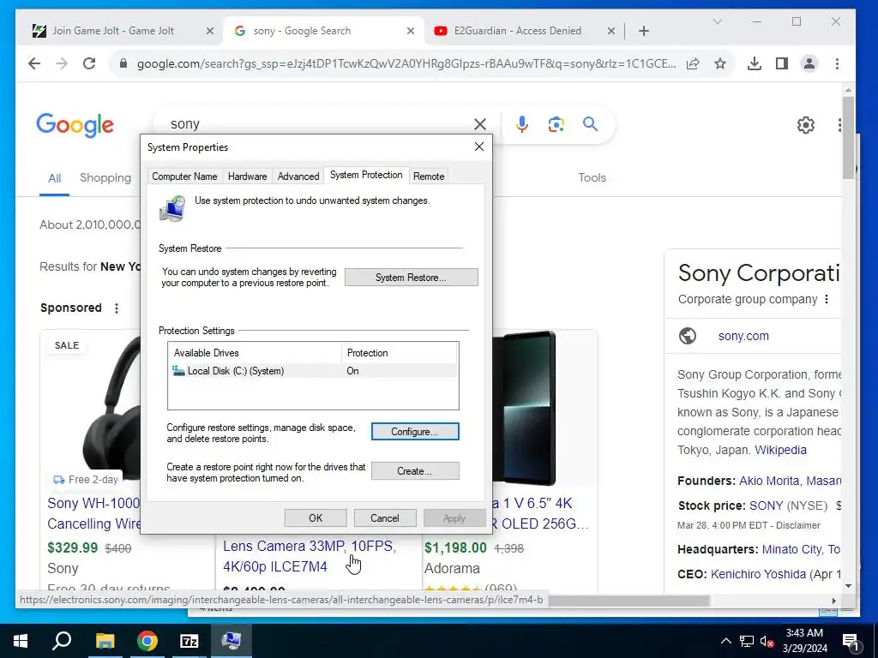This screenshot has height=658, width=878.
Task: Open Google quick settings gear
Action: point(806,125)
